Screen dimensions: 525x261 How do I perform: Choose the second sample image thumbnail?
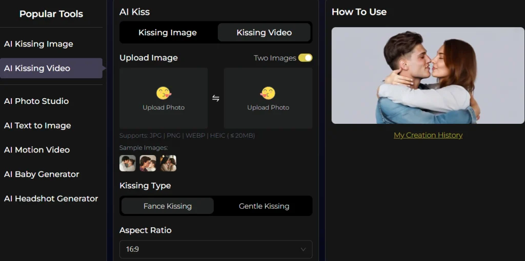pyautogui.click(x=148, y=163)
